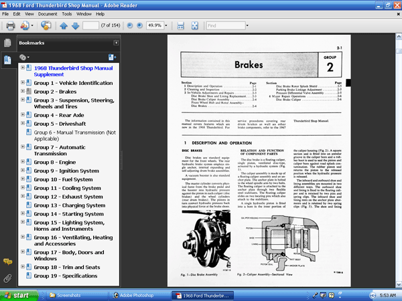Viewport: 402px width, 301px height.
Task: Open the Windows Start button
Action: [x=19, y=296]
